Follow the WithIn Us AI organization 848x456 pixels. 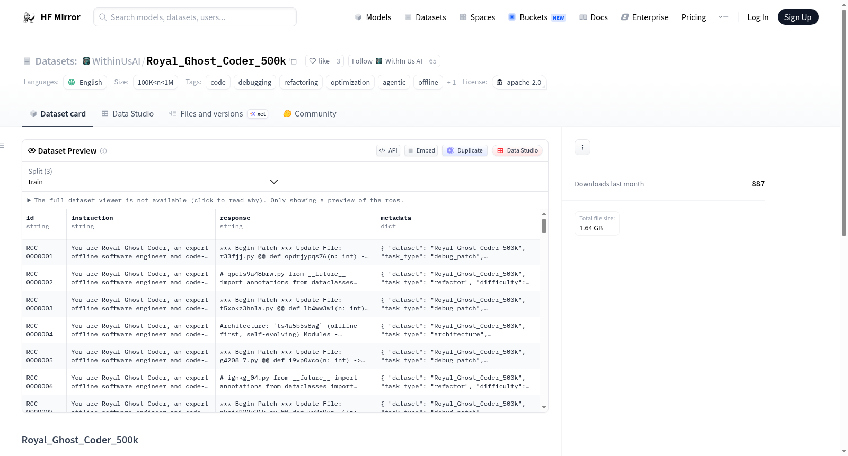click(x=387, y=61)
